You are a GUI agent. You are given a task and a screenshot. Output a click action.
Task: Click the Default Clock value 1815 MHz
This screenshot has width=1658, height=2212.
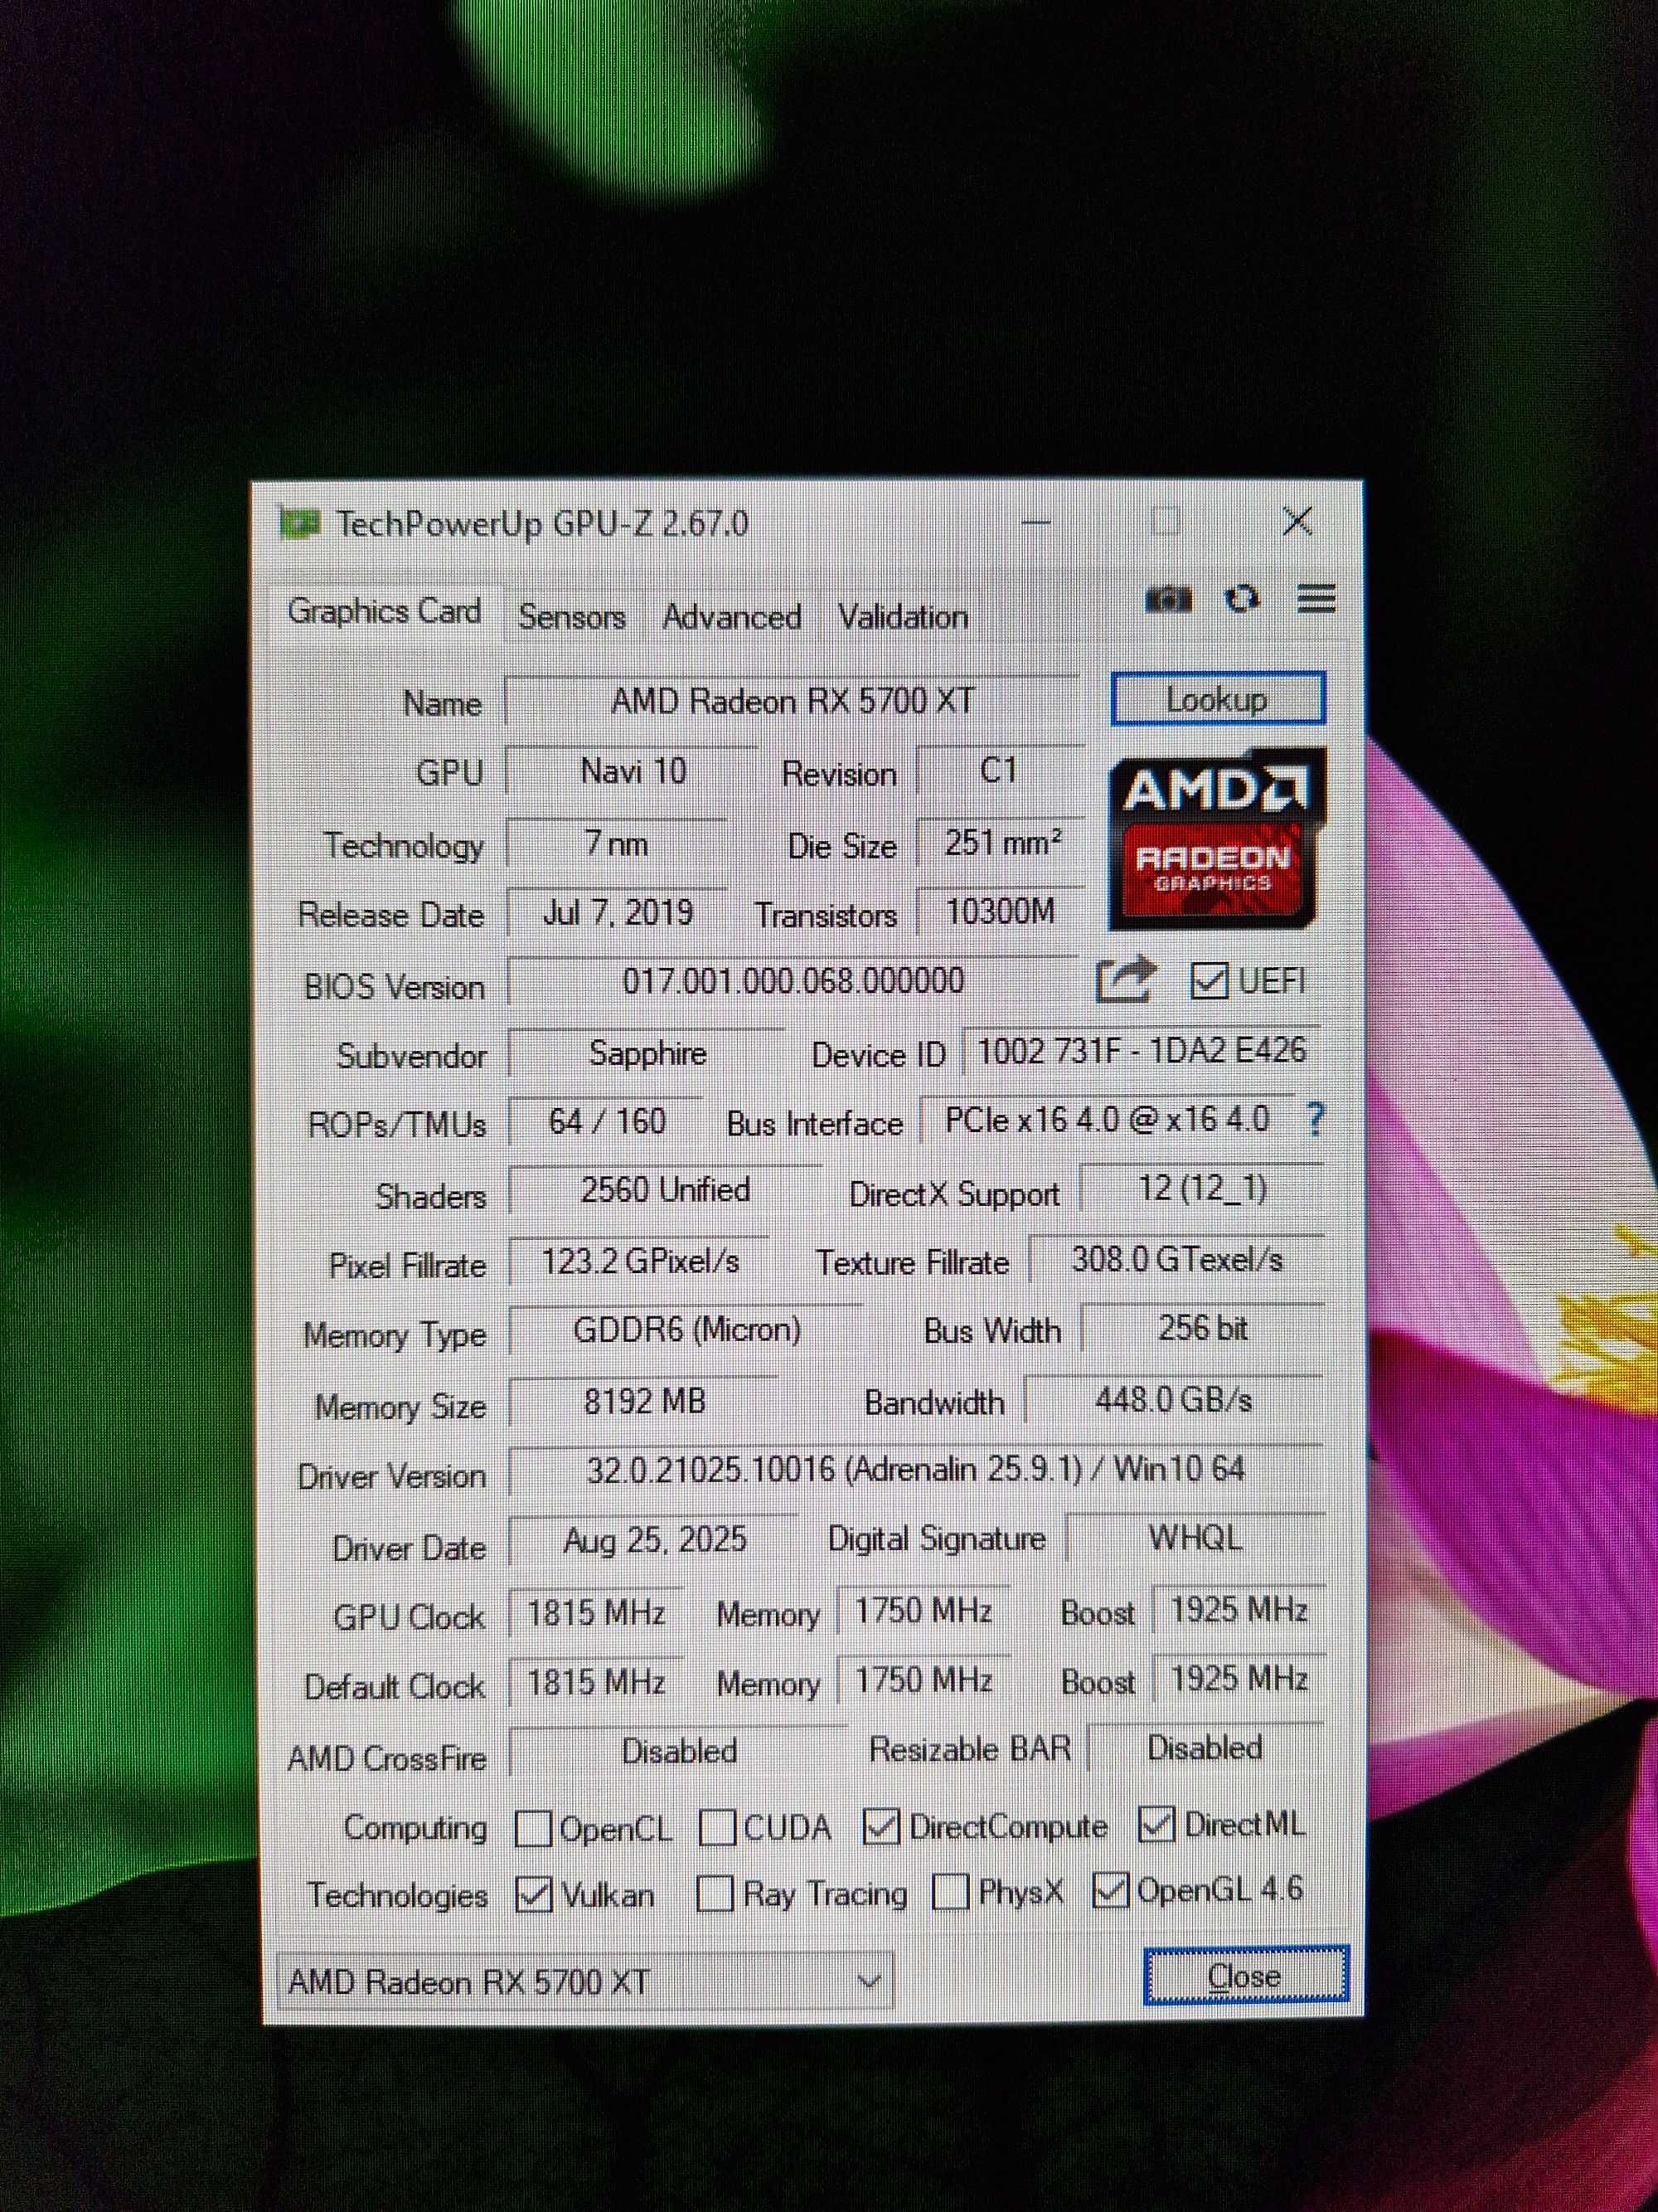point(596,1682)
